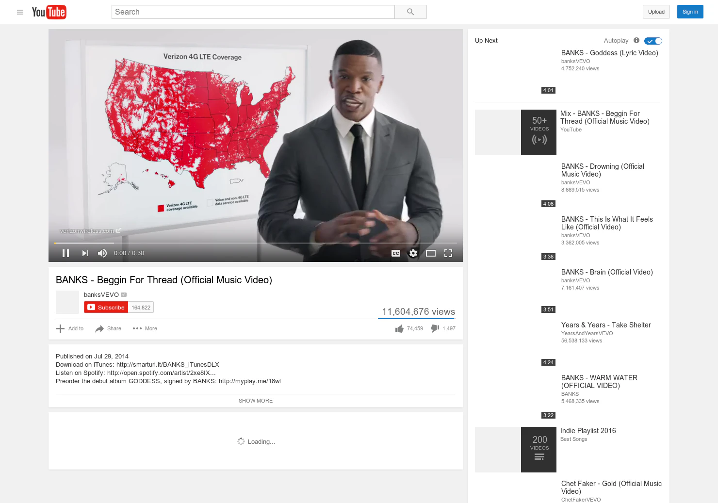
Task: Click the 4:24 duration badge
Action: 548,362
